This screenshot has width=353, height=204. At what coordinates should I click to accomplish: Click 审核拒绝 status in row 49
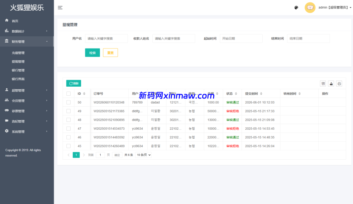[233, 111]
